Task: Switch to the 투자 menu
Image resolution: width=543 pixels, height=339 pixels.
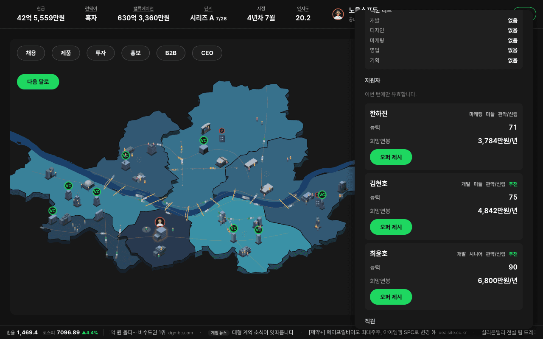Action: (101, 53)
